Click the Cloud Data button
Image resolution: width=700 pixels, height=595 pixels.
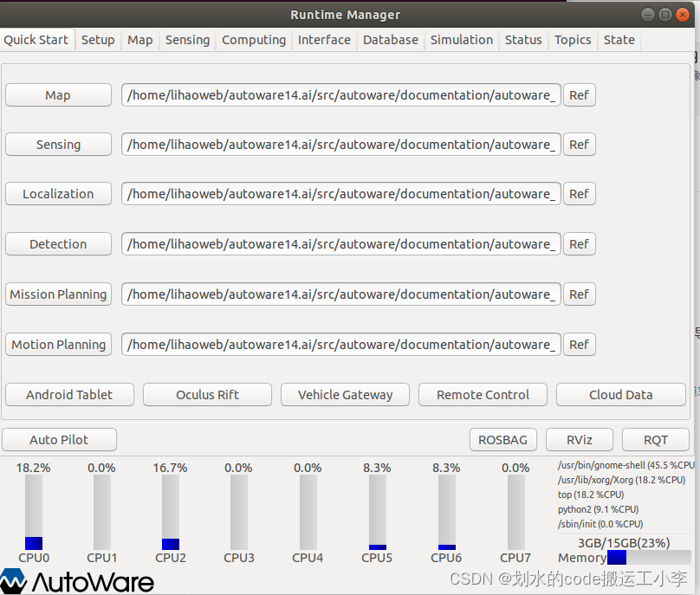pyautogui.click(x=621, y=395)
